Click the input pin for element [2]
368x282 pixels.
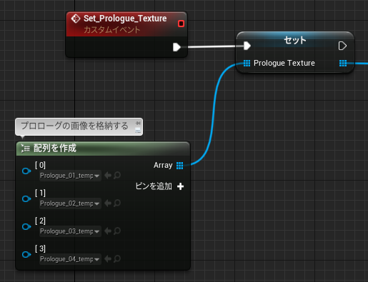click(x=26, y=226)
